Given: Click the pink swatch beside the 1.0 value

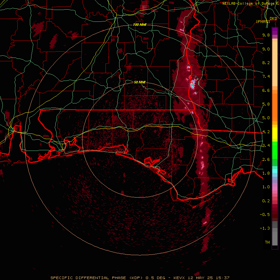Looking at the screenshot, I should click(x=275, y=188).
